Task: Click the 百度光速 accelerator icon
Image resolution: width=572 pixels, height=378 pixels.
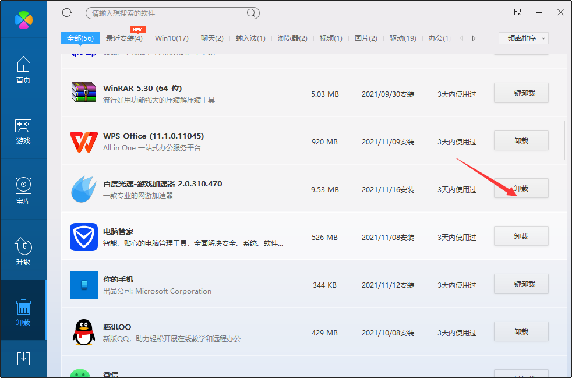Action: 84,189
